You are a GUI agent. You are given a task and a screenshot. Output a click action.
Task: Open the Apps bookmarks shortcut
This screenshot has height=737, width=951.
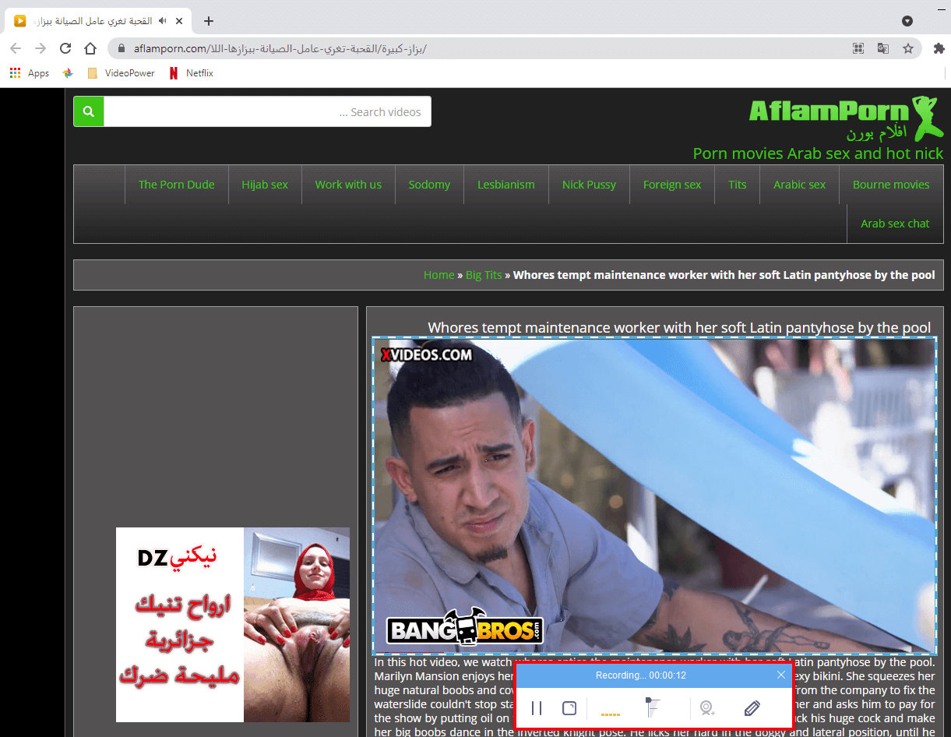[30, 73]
